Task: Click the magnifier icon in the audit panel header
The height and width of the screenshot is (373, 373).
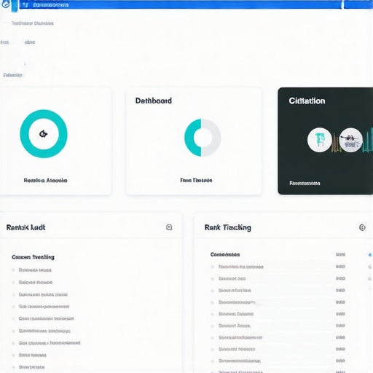Action: click(169, 227)
